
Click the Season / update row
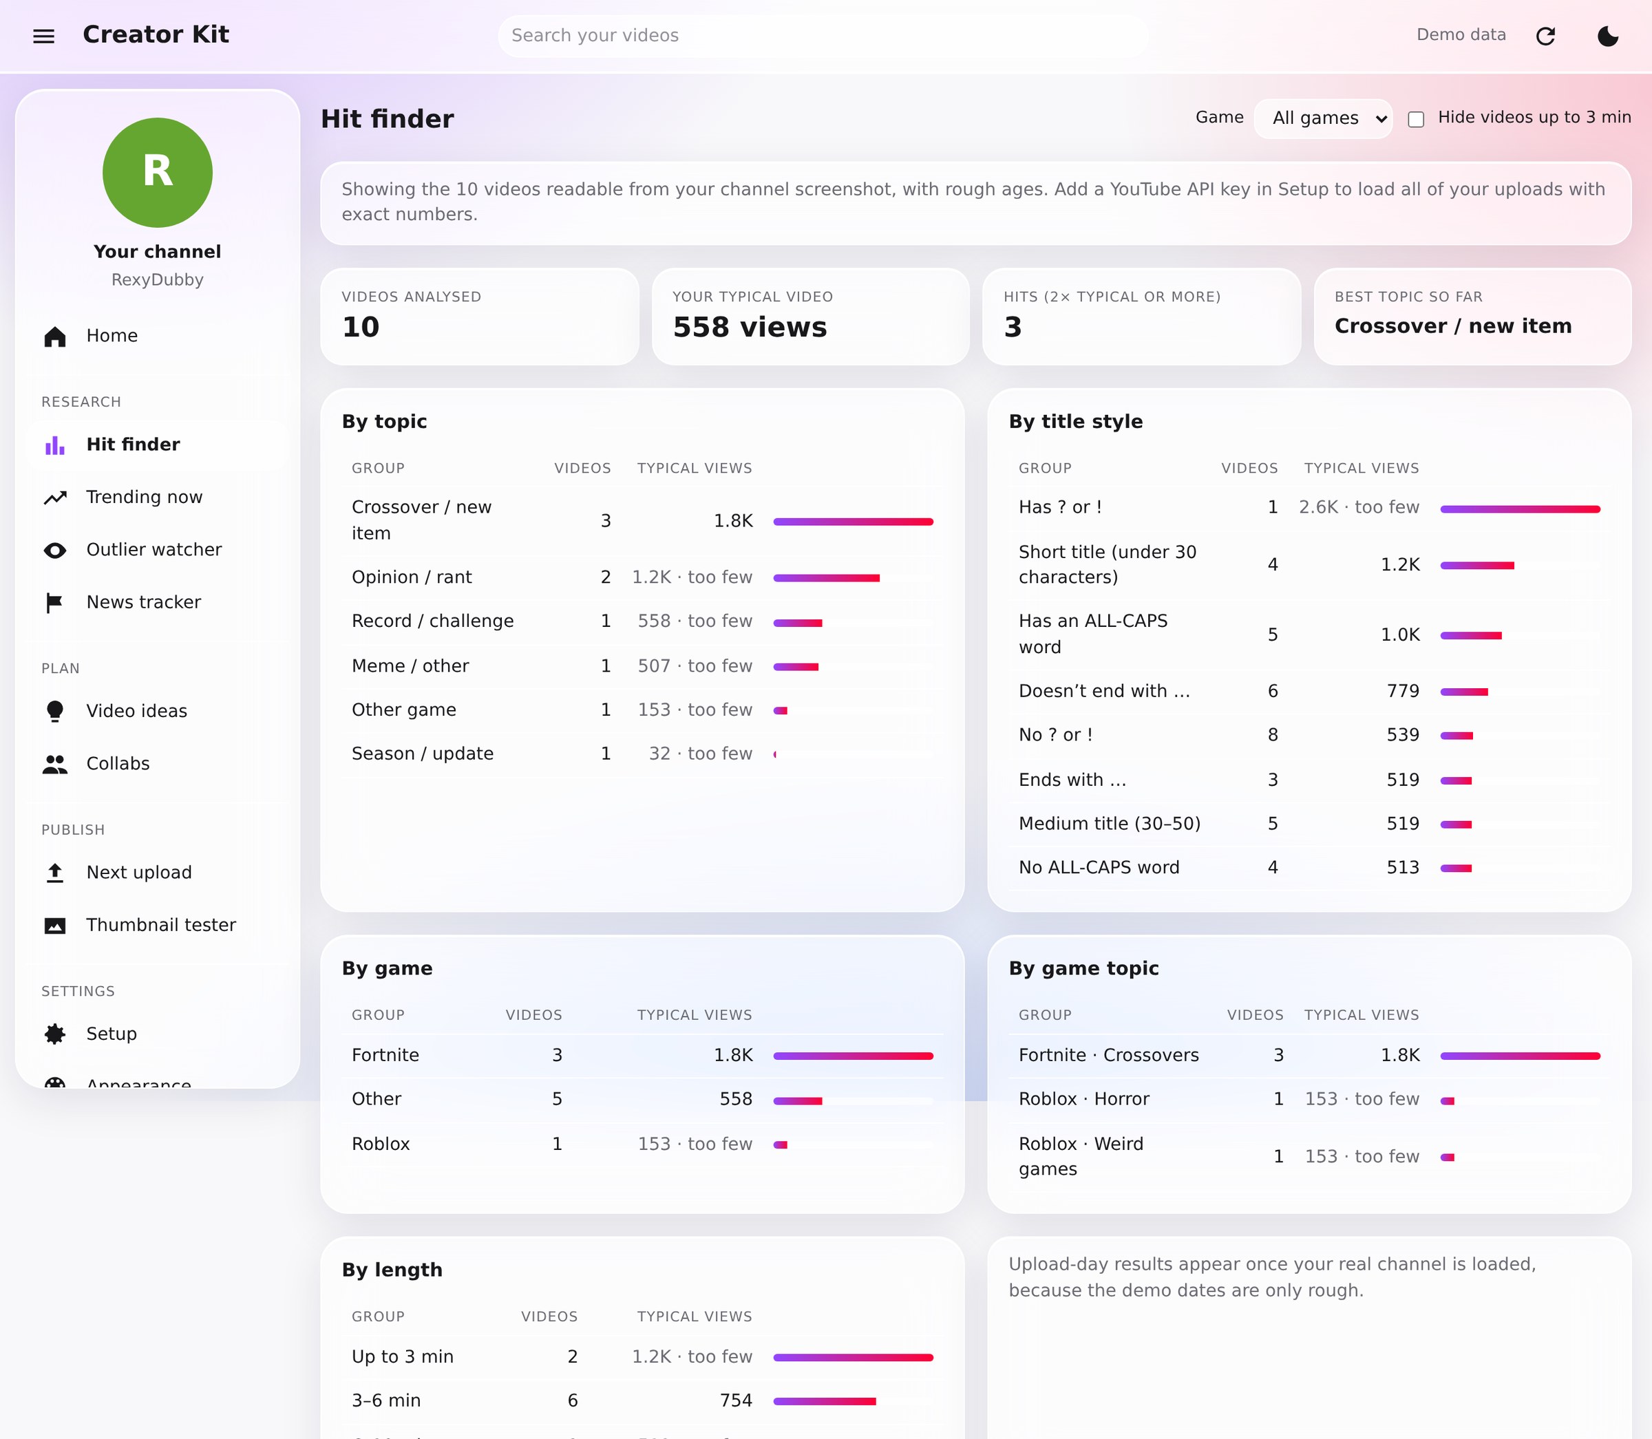coord(642,754)
